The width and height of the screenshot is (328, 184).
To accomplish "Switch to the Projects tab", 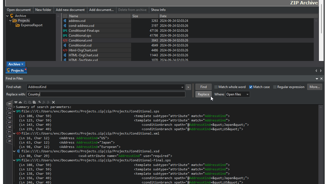I will [16, 70].
